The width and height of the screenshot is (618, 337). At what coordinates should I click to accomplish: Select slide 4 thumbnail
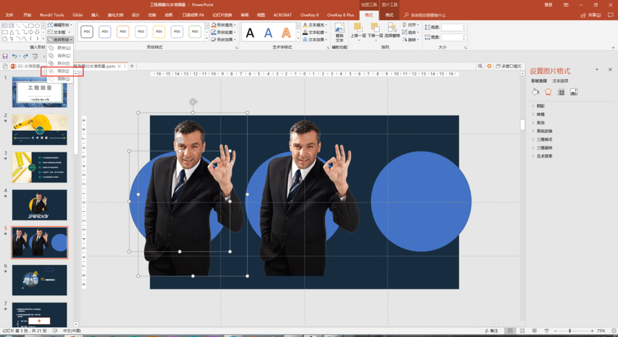point(40,205)
